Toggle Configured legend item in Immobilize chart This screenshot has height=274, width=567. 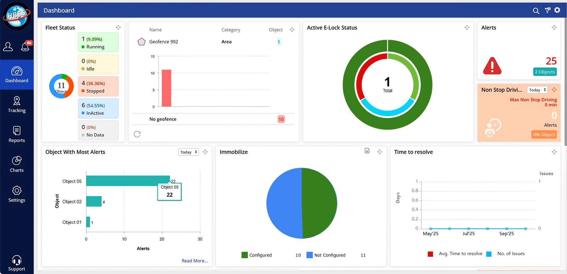[x=257, y=255]
